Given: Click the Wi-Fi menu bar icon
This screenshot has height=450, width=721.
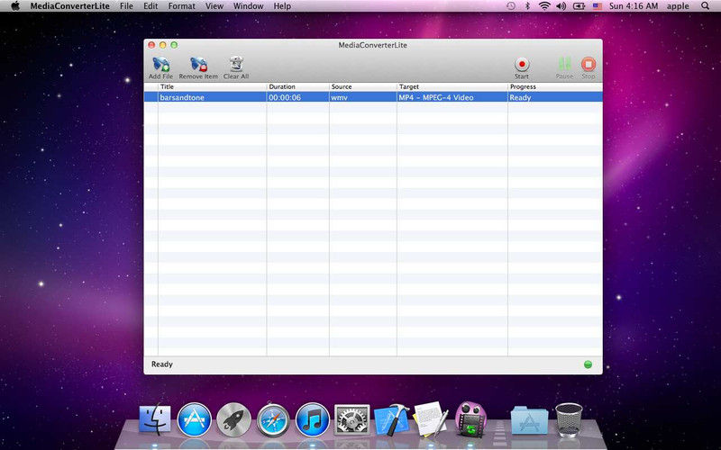Looking at the screenshot, I should (544, 6).
